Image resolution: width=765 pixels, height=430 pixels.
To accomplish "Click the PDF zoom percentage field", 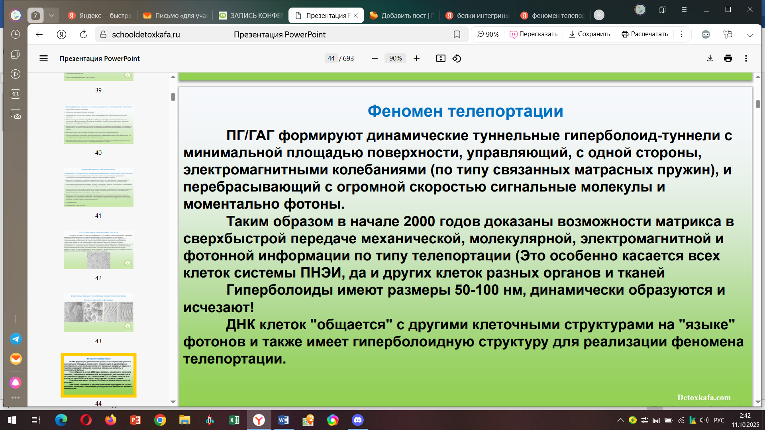I will (x=395, y=59).
